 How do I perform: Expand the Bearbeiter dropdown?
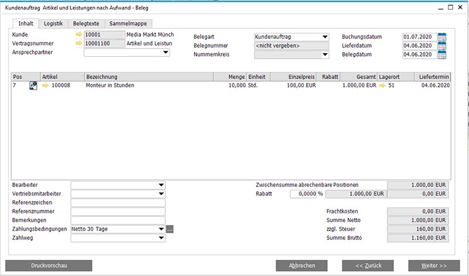click(161, 185)
